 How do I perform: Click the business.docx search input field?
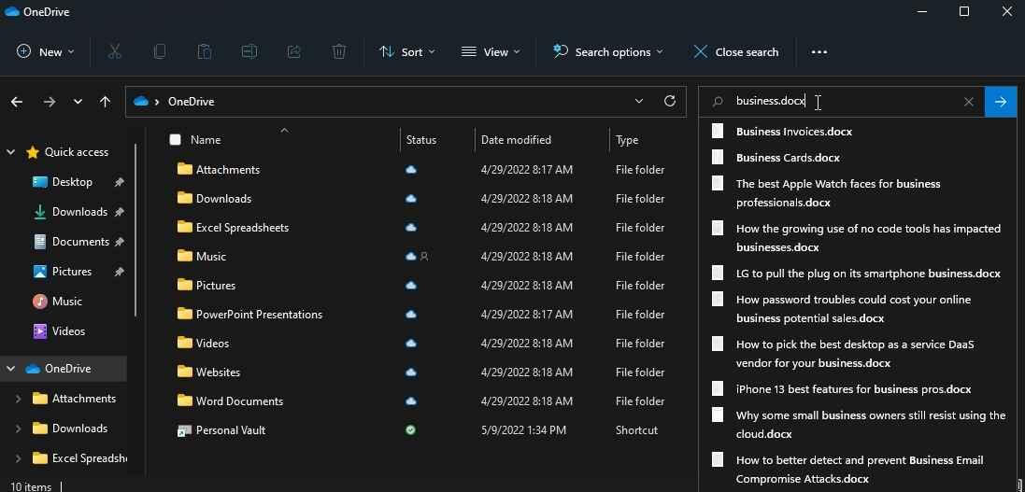coord(841,101)
